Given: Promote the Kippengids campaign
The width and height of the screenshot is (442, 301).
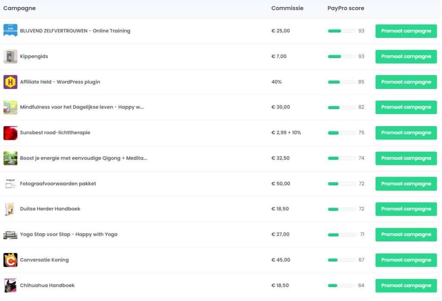Looking at the screenshot, I should tap(406, 57).
